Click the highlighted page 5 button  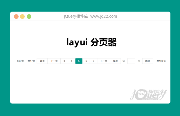click(x=79, y=61)
